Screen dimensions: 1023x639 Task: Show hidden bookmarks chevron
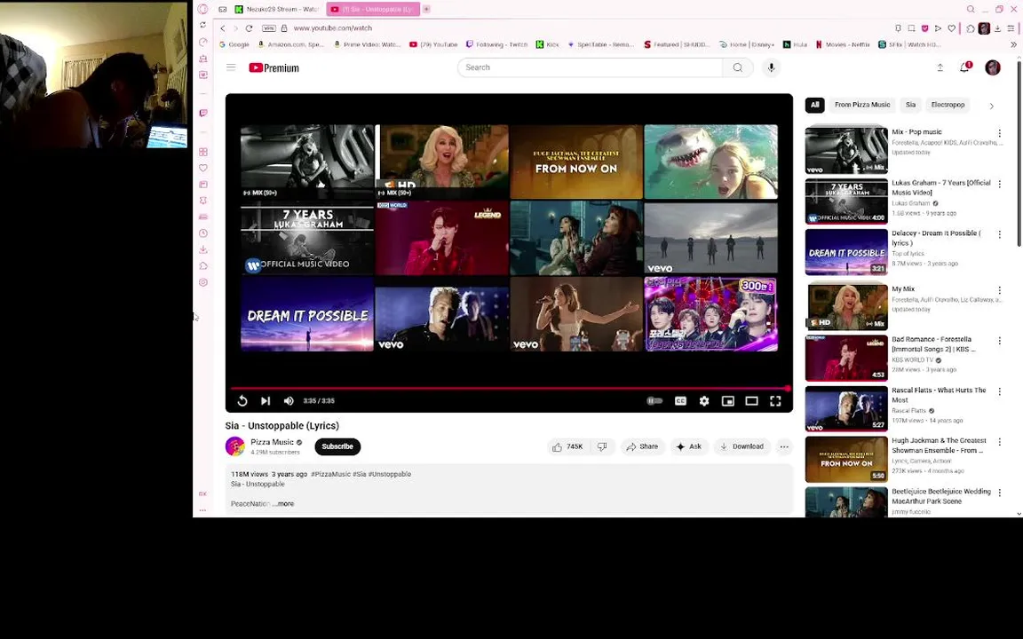click(1013, 44)
